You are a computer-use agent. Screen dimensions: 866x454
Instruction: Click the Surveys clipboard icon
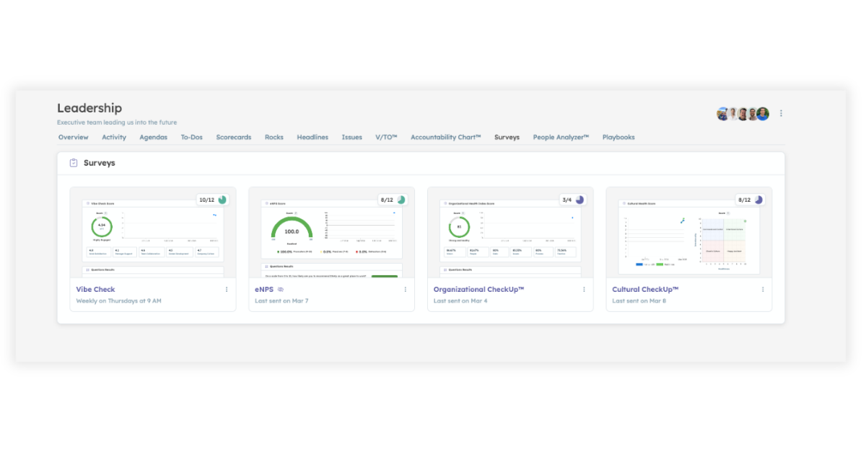coord(73,163)
